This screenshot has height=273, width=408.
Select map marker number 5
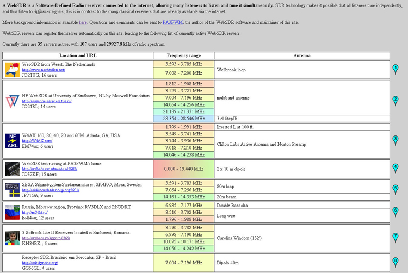(x=395, y=189)
